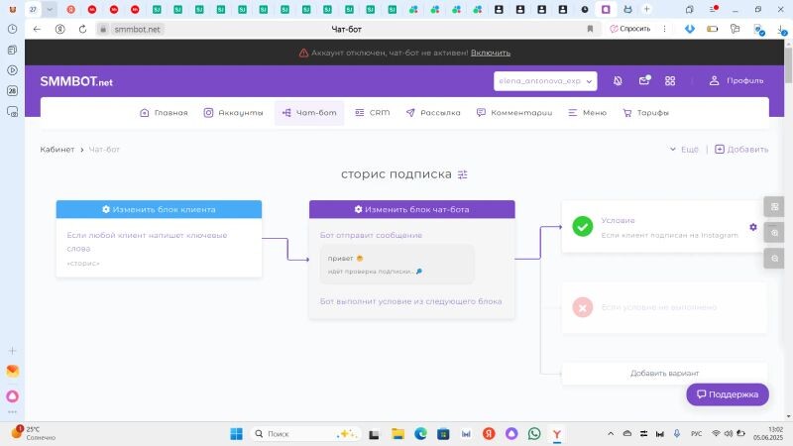Expand the Ещё dropdown menu
793x446 pixels.
[684, 150]
